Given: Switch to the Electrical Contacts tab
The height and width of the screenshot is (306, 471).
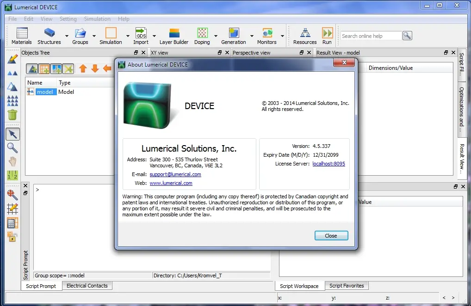Looking at the screenshot, I should 87,286.
